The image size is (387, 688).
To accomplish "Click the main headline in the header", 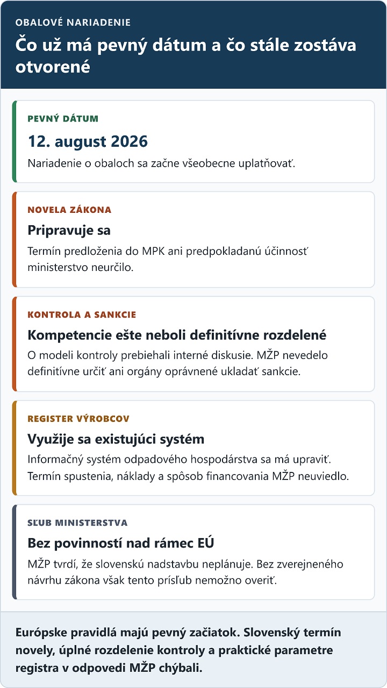I will (x=185, y=56).
